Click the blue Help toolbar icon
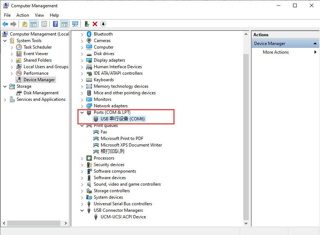320x235 pixels. click(x=55, y=24)
